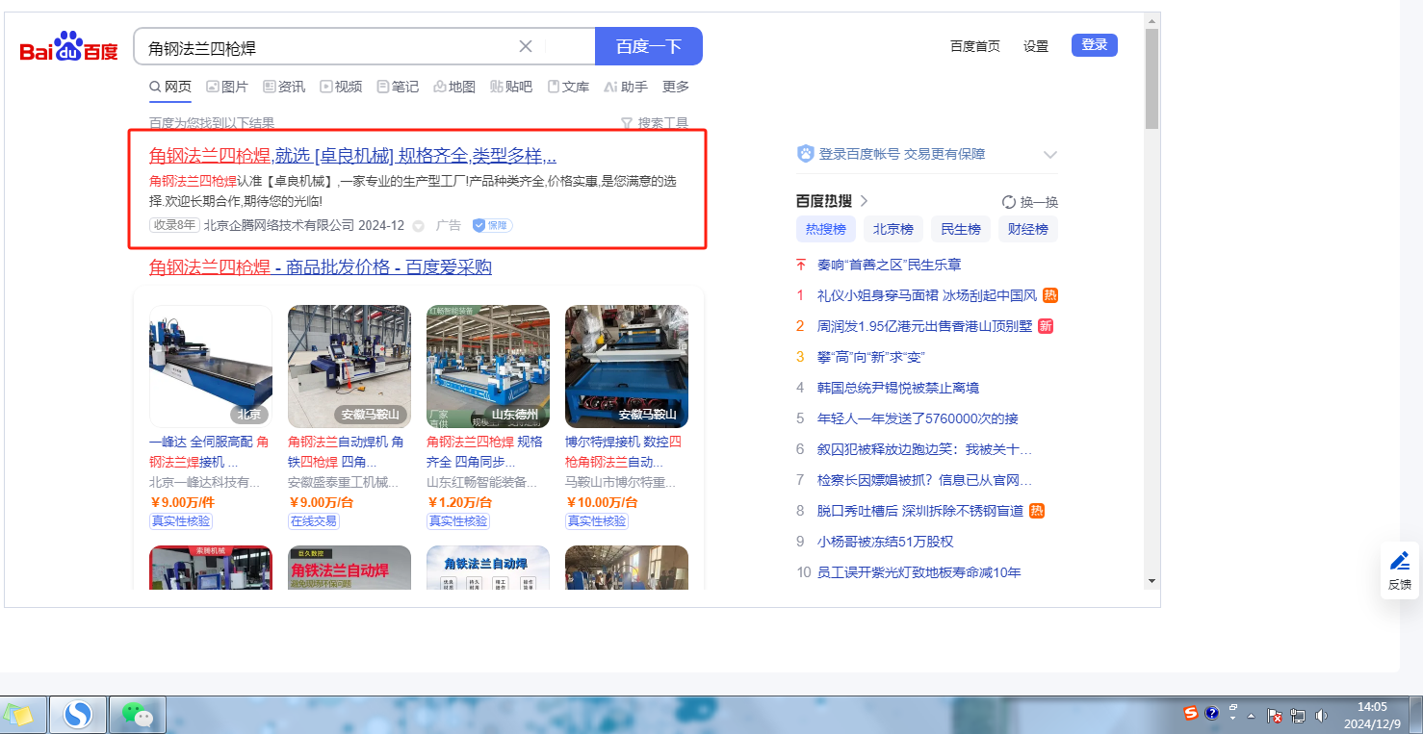This screenshot has width=1423, height=734.
Task: Open the product thumbnail labeled 北京
Action: pyautogui.click(x=211, y=367)
